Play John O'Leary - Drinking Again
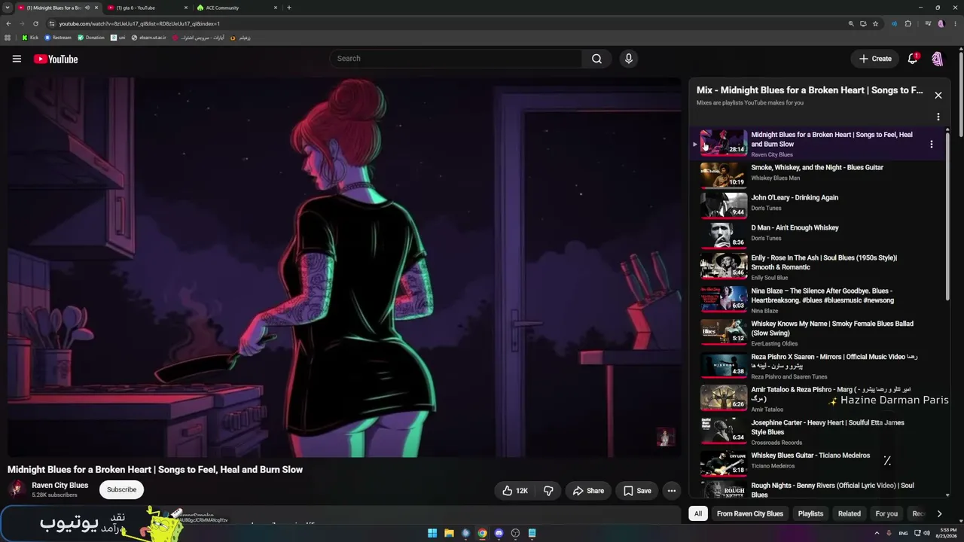The height and width of the screenshot is (542, 964). (724, 205)
